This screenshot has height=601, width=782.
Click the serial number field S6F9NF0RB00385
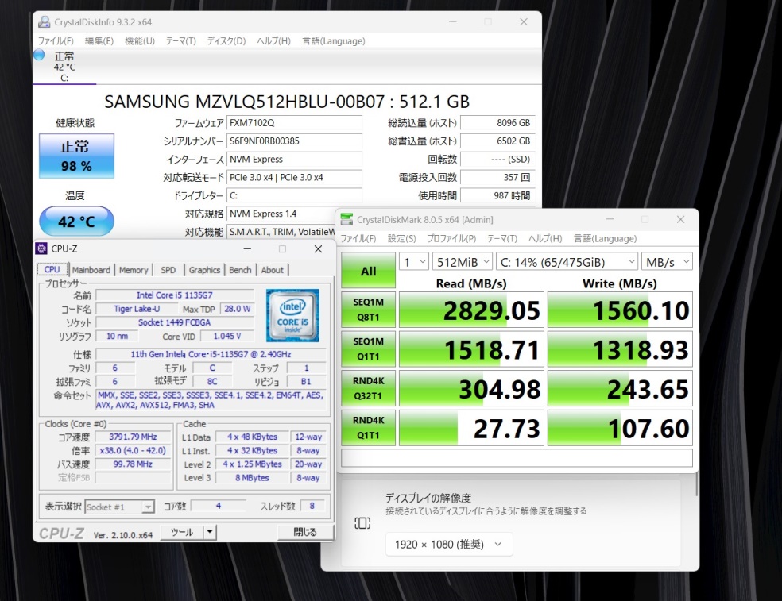pos(294,141)
